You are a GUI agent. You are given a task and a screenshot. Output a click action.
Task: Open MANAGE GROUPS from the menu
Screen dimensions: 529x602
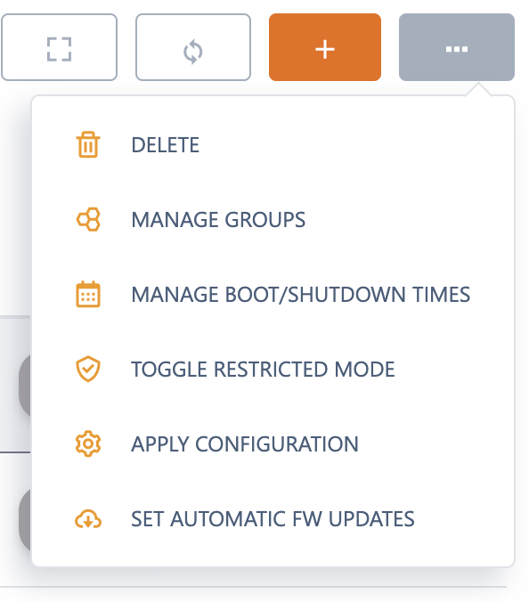click(273, 220)
